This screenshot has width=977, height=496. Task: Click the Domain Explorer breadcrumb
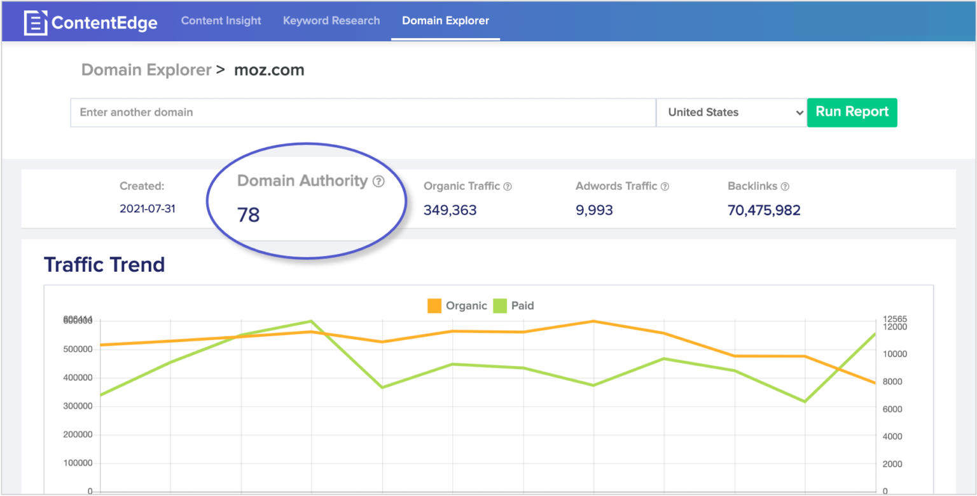tap(146, 70)
